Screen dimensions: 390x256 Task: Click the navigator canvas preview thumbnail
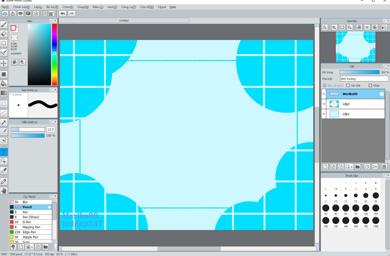355,47
